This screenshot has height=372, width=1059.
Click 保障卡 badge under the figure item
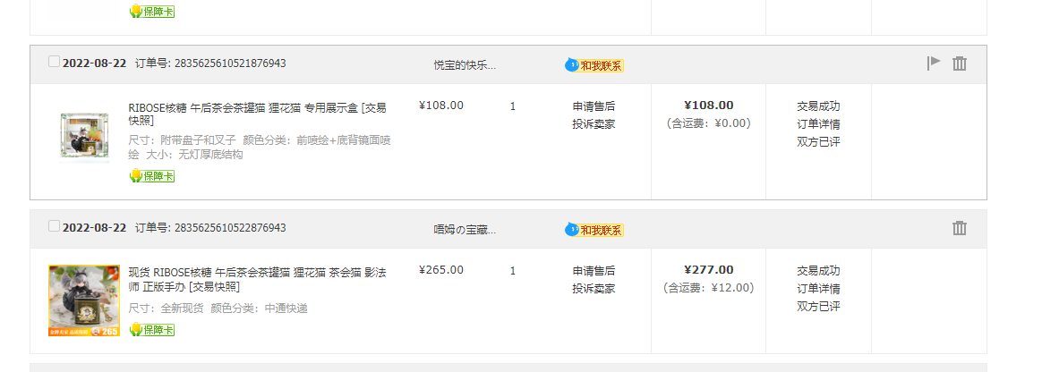(152, 330)
